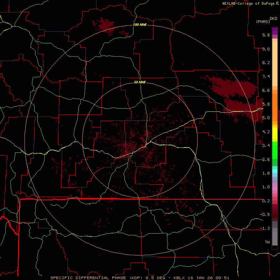
Task: Click the DKD label above the color scale
Action: click(273, 18)
